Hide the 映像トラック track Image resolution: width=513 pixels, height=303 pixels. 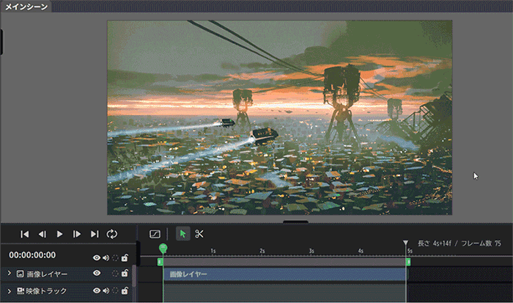[97, 291]
